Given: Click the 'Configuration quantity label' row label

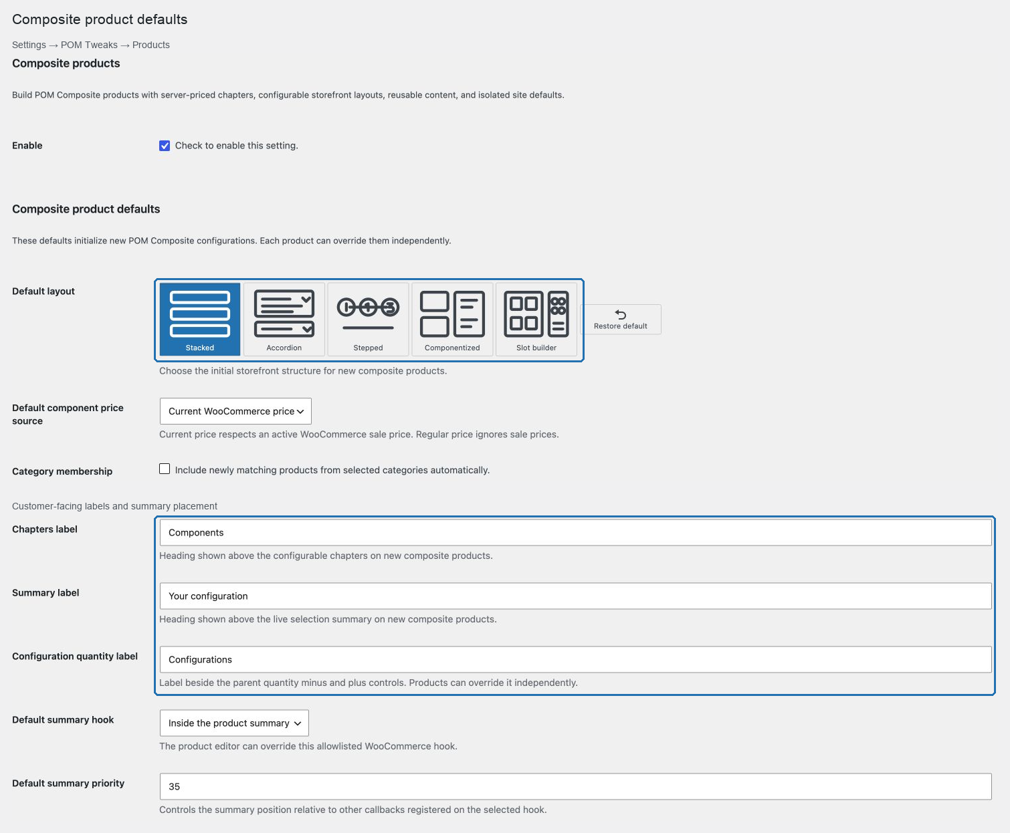Looking at the screenshot, I should point(75,656).
